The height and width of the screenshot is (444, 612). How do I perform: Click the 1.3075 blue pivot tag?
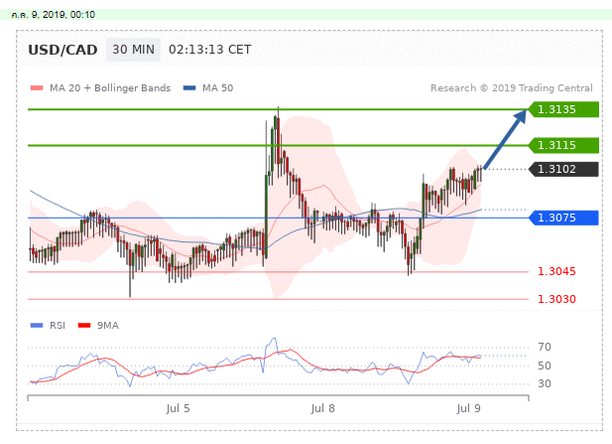(x=563, y=218)
